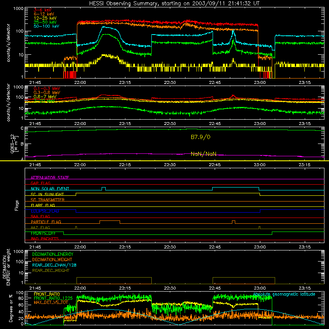Click the GOES-12 vertical axis label
The width and height of the screenshot is (329, 329).
pyautogui.click(x=14, y=144)
